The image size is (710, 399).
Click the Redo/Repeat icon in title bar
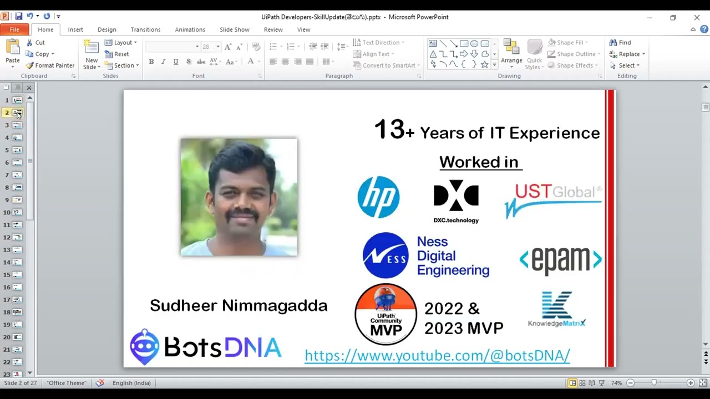pyautogui.click(x=47, y=17)
